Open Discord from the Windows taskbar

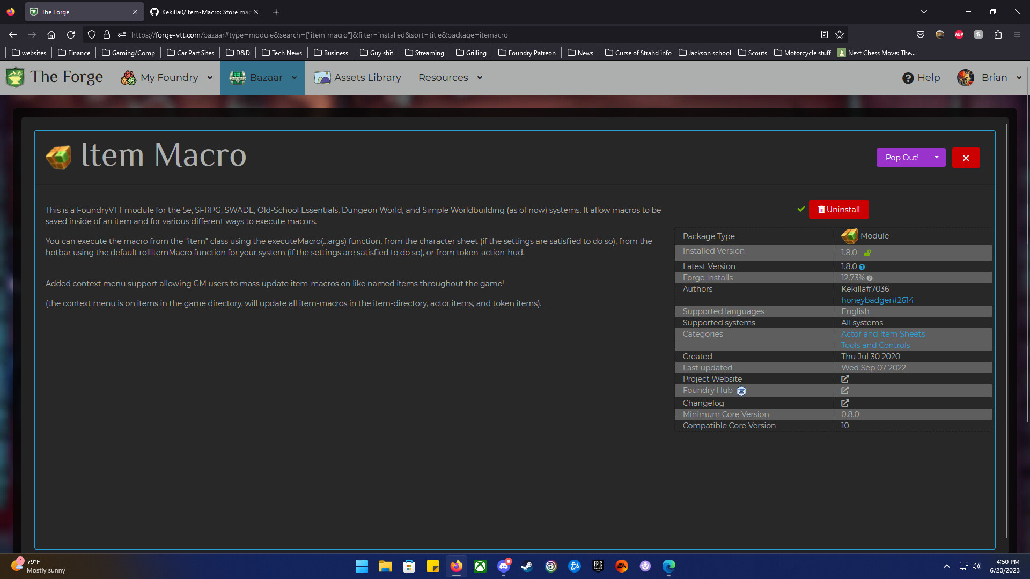tap(504, 566)
